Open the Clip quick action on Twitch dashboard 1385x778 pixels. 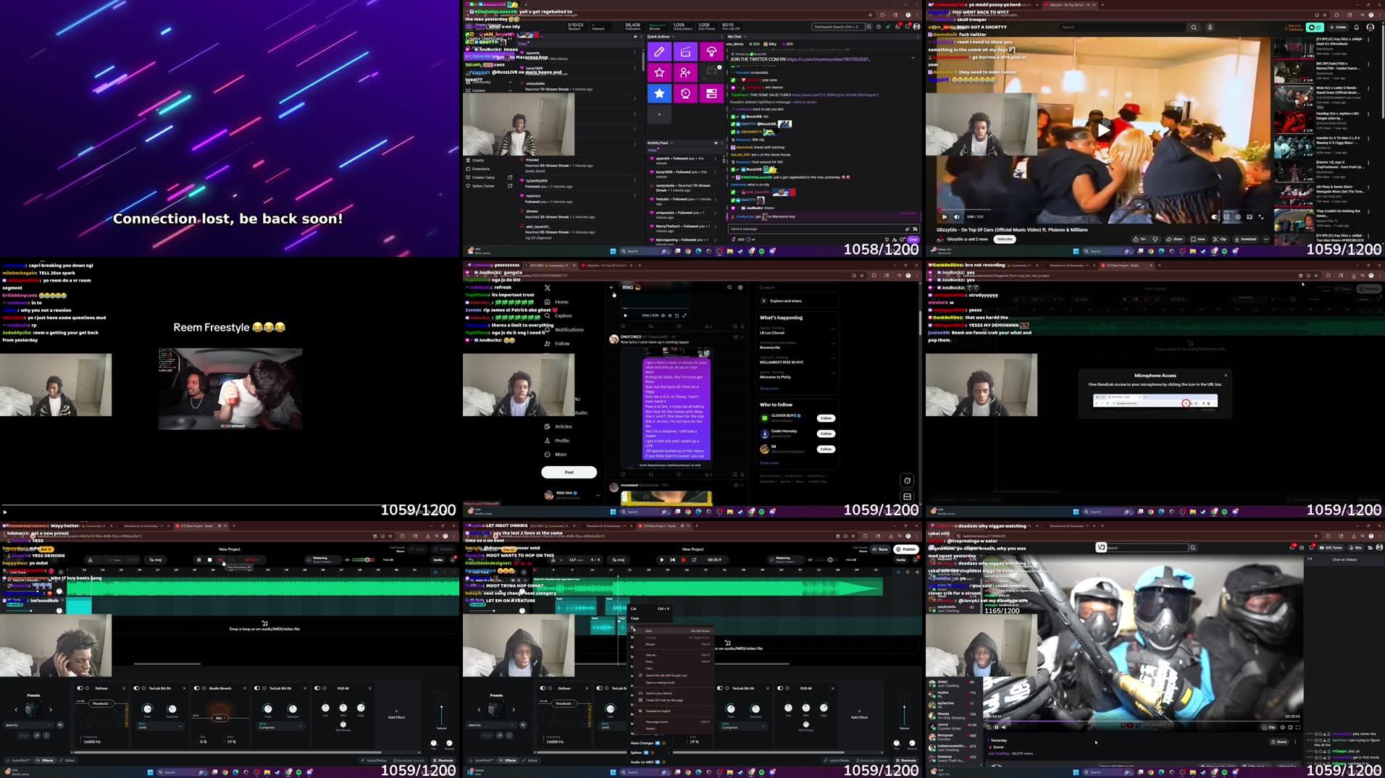point(685,52)
